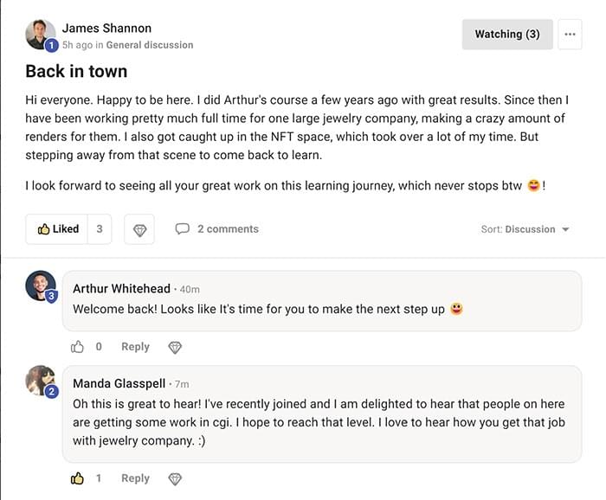This screenshot has width=606, height=500.
Task: Show the post's like count of 3
Action: pos(100,229)
